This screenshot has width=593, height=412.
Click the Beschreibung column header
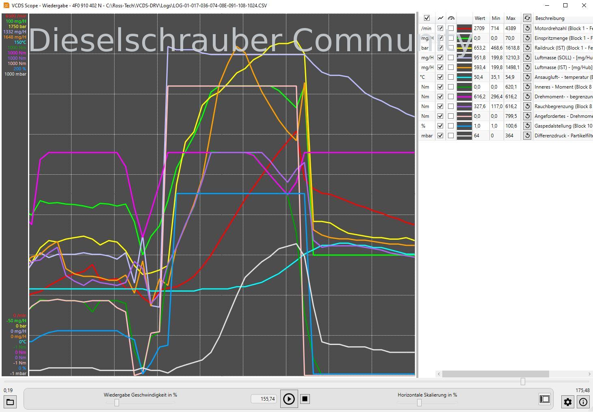tap(550, 18)
